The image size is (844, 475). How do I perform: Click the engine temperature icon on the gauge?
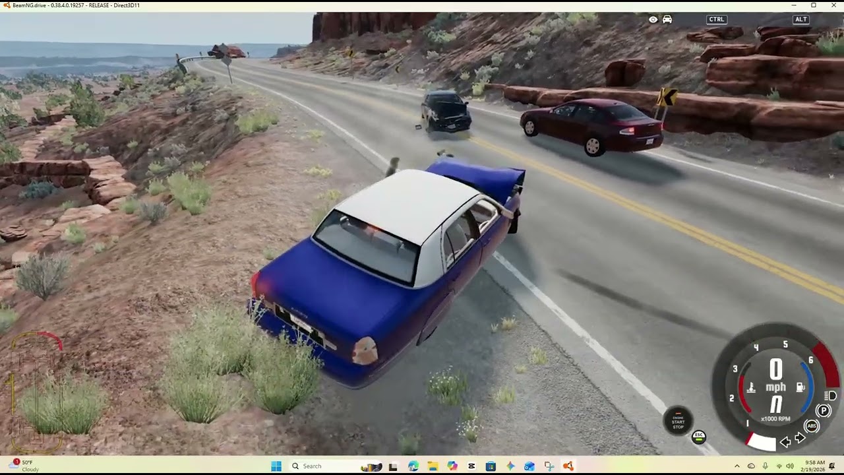[x=750, y=388]
